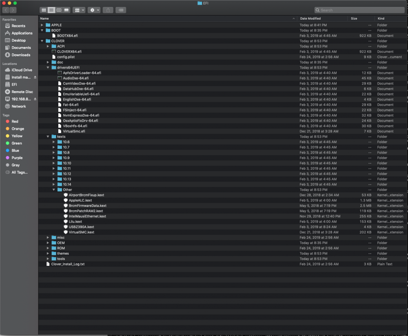Sort by the Name column header
This screenshot has width=408, height=336.
[x=168, y=18]
